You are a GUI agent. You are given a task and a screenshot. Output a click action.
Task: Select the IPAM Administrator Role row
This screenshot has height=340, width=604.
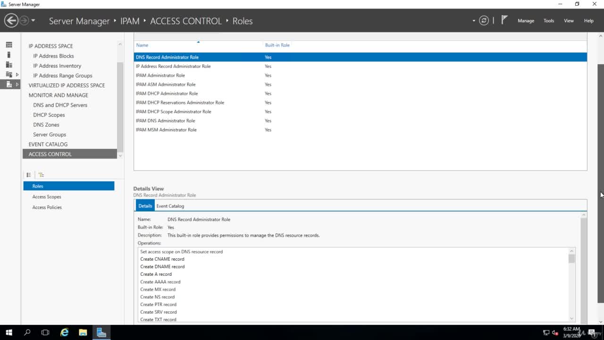pyautogui.click(x=361, y=75)
